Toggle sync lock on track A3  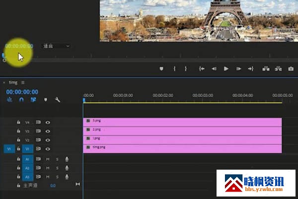point(38,177)
